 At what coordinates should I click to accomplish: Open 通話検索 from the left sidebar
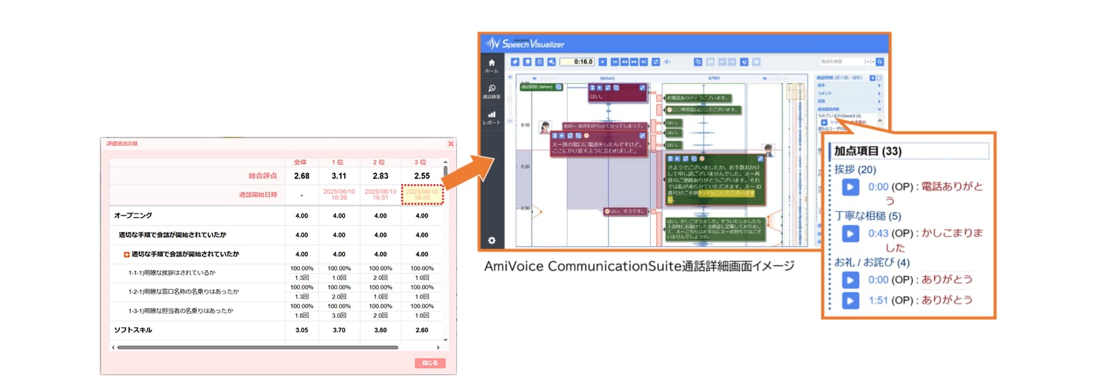pyautogui.click(x=491, y=91)
